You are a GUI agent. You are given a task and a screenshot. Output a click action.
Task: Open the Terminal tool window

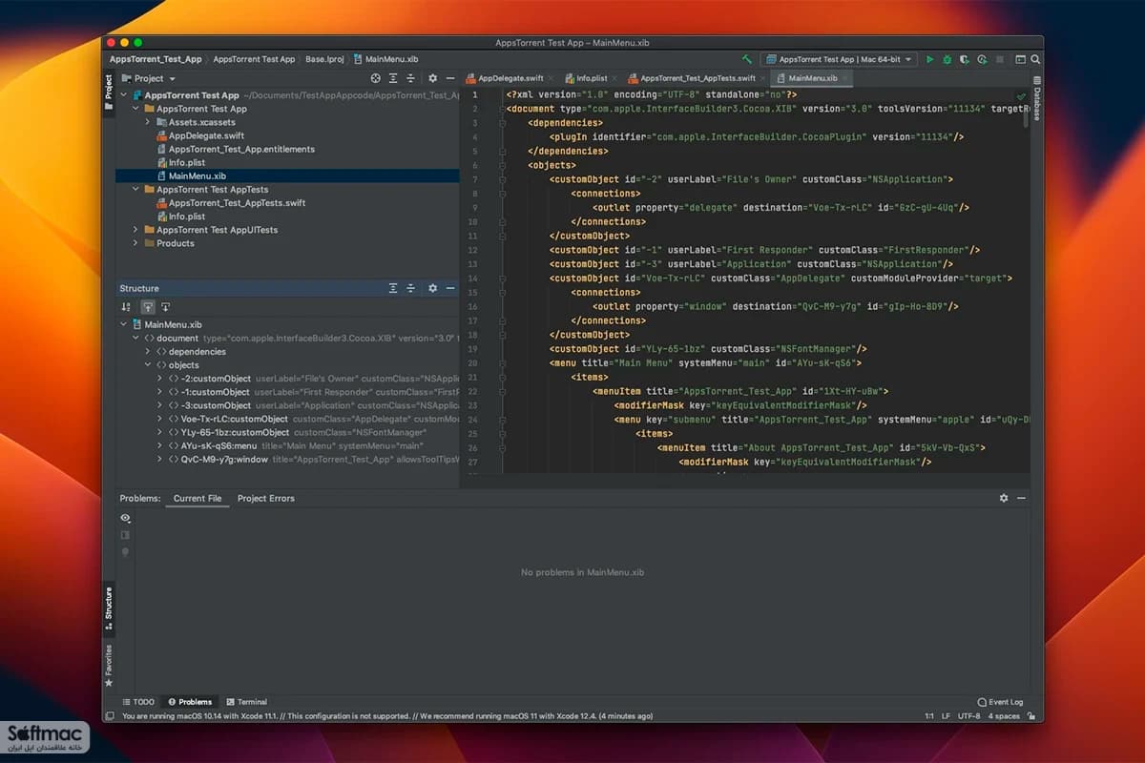coord(246,702)
